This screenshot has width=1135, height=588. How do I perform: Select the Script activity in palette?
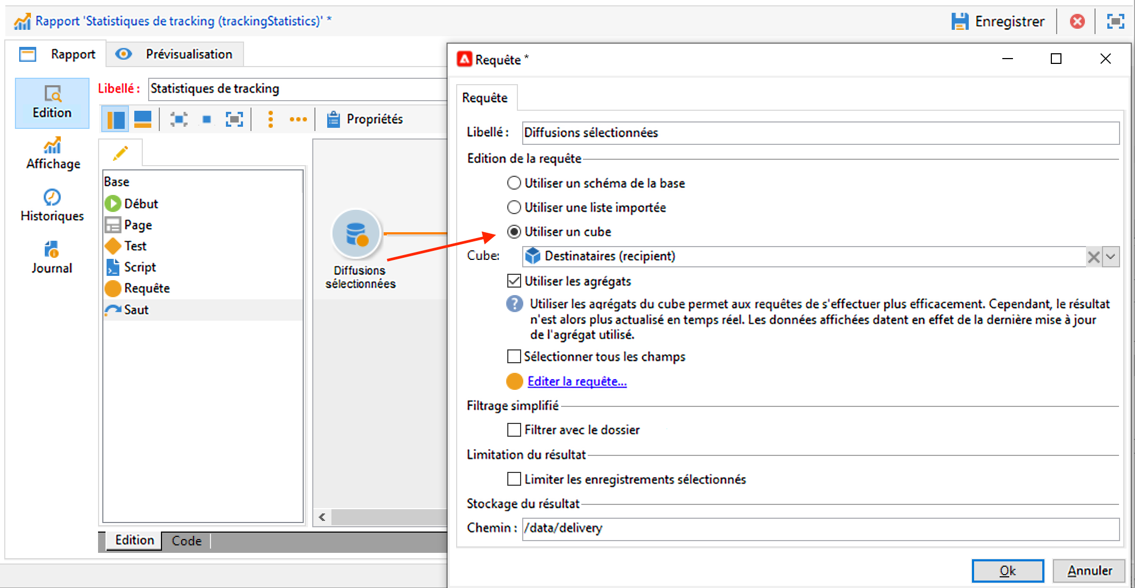click(140, 267)
